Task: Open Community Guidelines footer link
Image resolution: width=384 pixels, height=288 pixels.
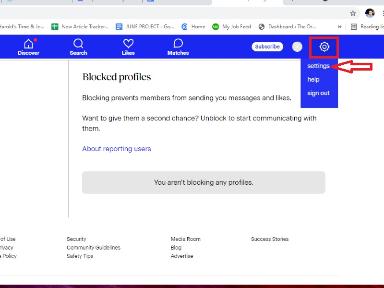Action: (94, 248)
